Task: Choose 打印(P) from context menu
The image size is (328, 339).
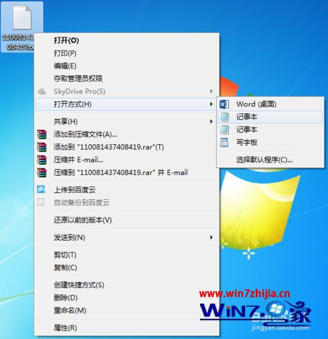Action: click(x=127, y=53)
